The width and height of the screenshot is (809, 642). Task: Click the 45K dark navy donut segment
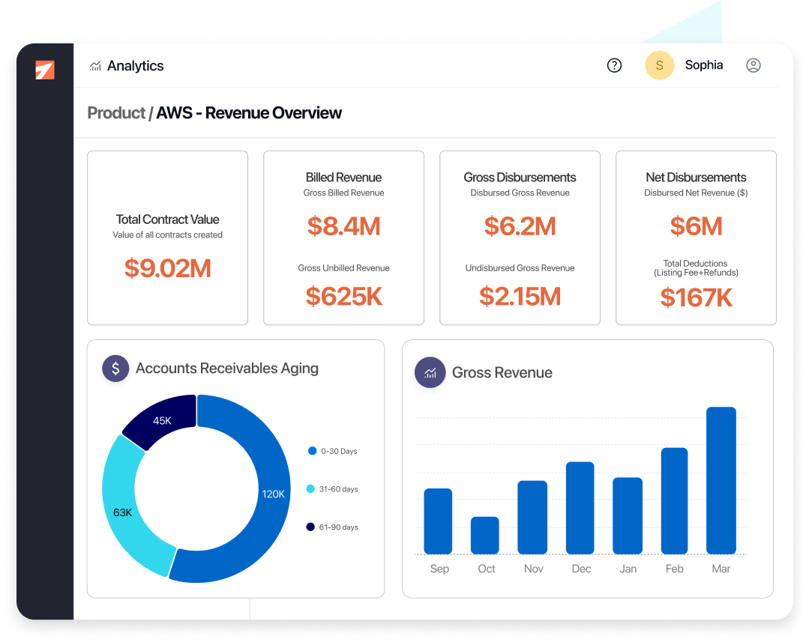click(162, 421)
